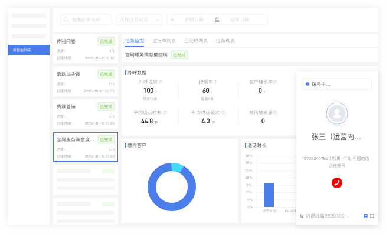Click the 44.8 average call duration value
This screenshot has width=386, height=234.
(147, 121)
